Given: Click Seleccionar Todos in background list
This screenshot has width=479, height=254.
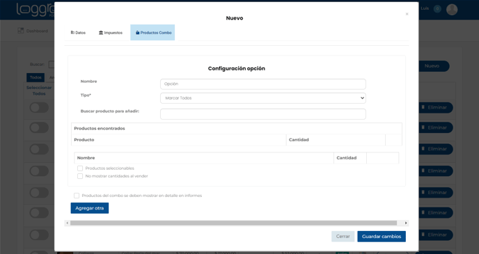Looking at the screenshot, I should tap(39, 90).
